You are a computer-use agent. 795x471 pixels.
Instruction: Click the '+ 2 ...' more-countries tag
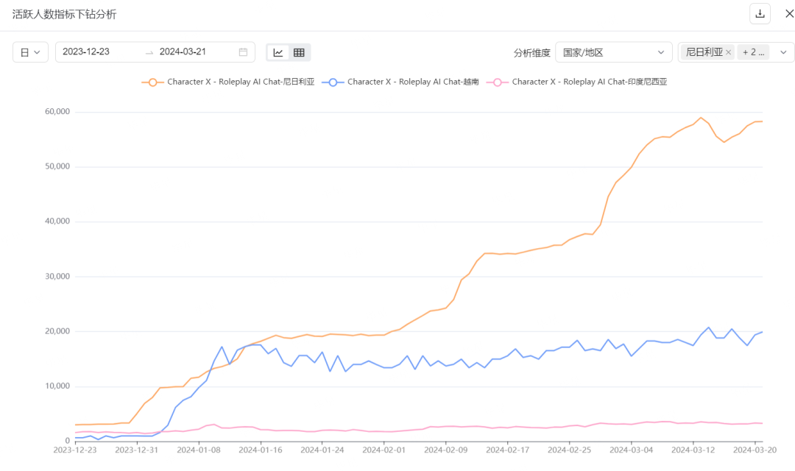point(753,52)
